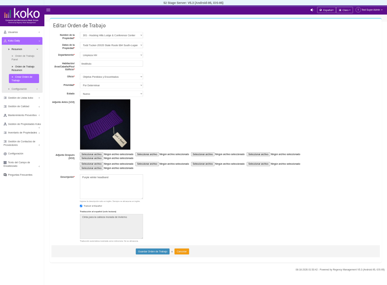
Task: Click the Preguntas Frecuentes icon
Action: coord(5,175)
